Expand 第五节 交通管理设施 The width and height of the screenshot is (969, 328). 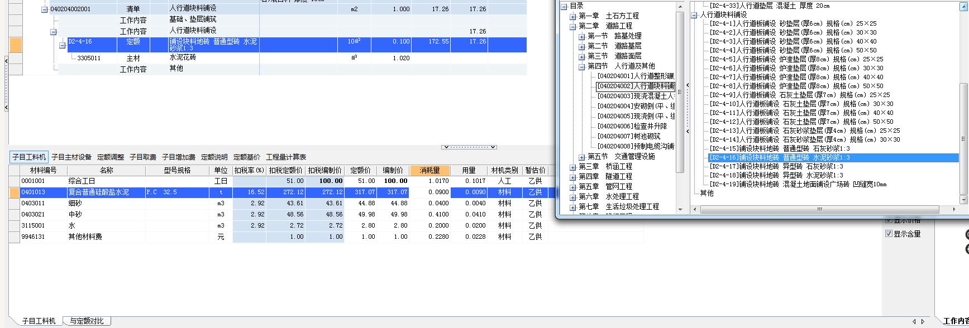pos(582,157)
